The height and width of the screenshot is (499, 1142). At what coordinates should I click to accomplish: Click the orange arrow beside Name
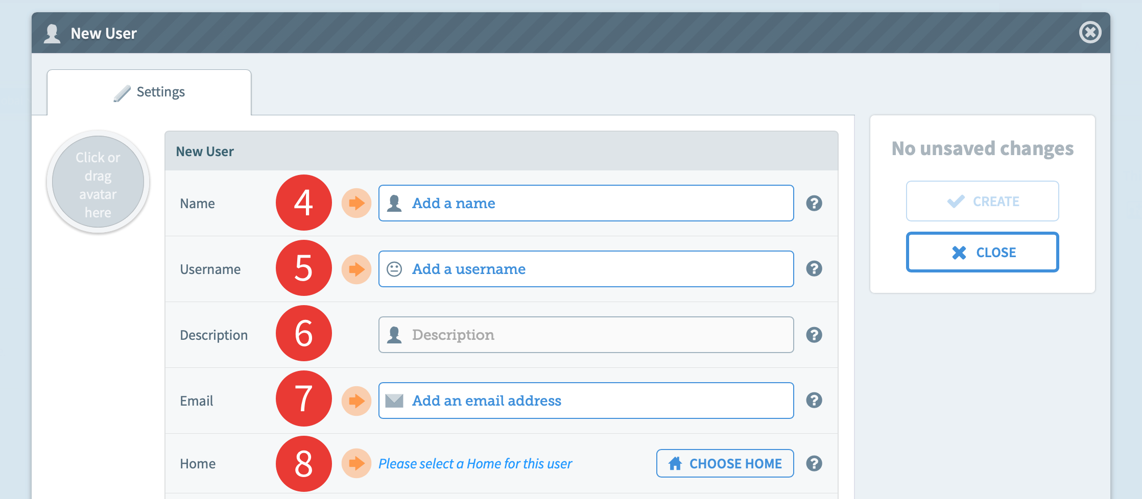pos(356,203)
